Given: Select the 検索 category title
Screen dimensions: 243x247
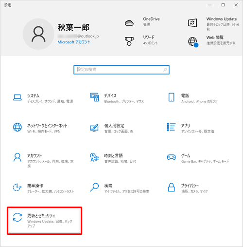Looking at the screenshot, I should point(108,186).
